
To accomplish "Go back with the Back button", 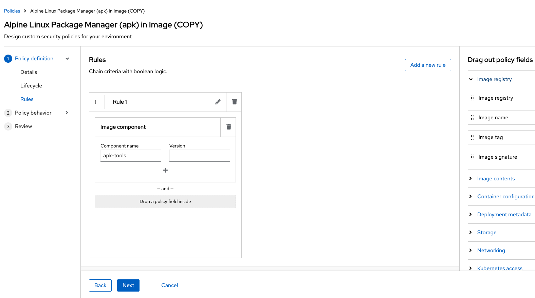I will (100, 285).
